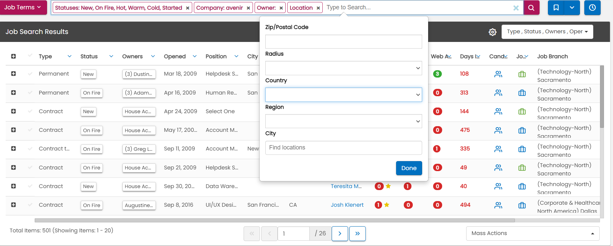View candidates icon for first Permanent job

(498, 74)
